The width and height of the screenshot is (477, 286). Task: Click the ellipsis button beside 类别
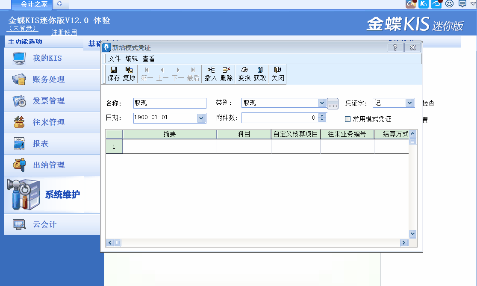pos(333,104)
